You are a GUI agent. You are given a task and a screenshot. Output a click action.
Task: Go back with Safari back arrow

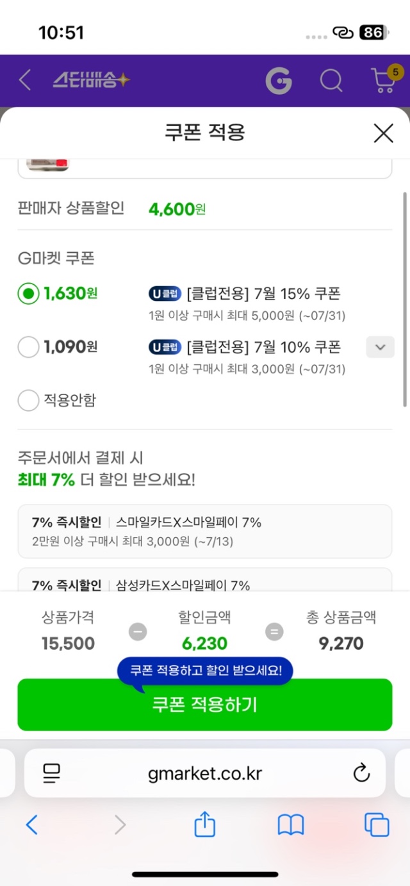31,825
